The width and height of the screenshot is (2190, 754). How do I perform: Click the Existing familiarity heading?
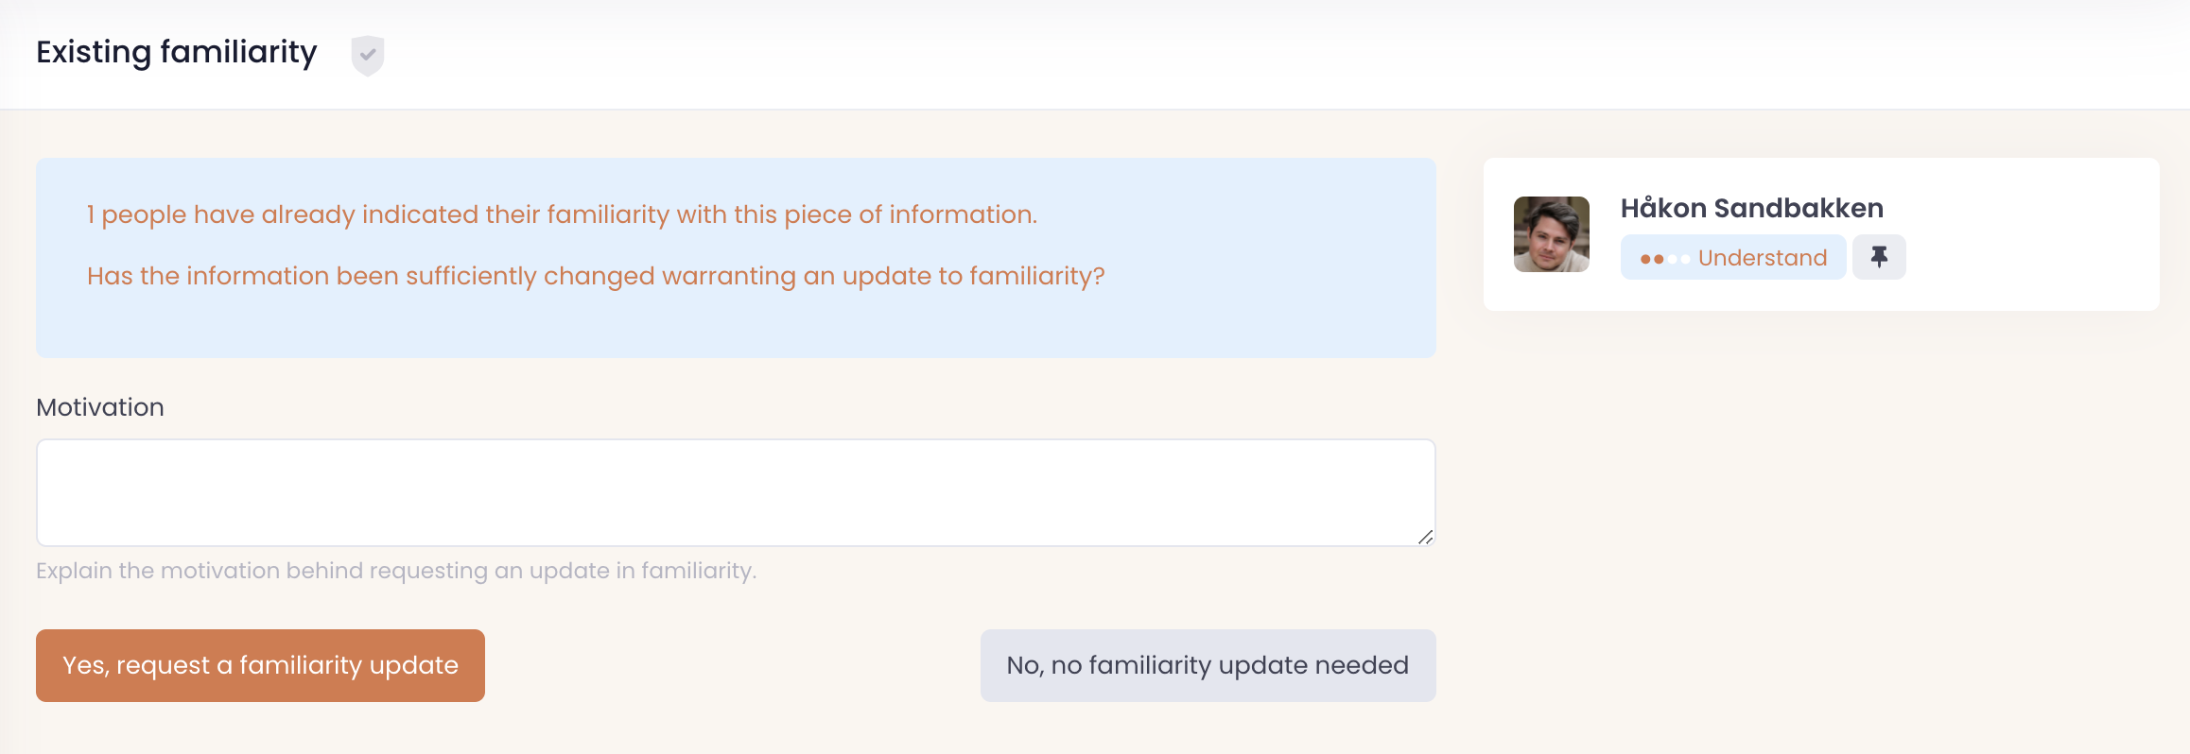point(177,52)
